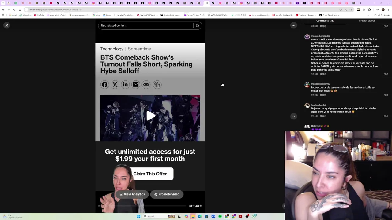
Task: Open the YouTube bookmark
Action: point(39,15)
